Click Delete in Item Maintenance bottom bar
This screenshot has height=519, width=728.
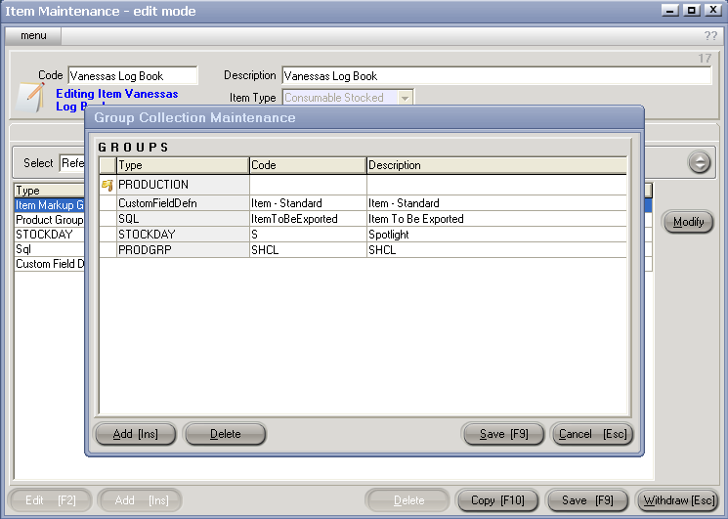[x=408, y=500]
